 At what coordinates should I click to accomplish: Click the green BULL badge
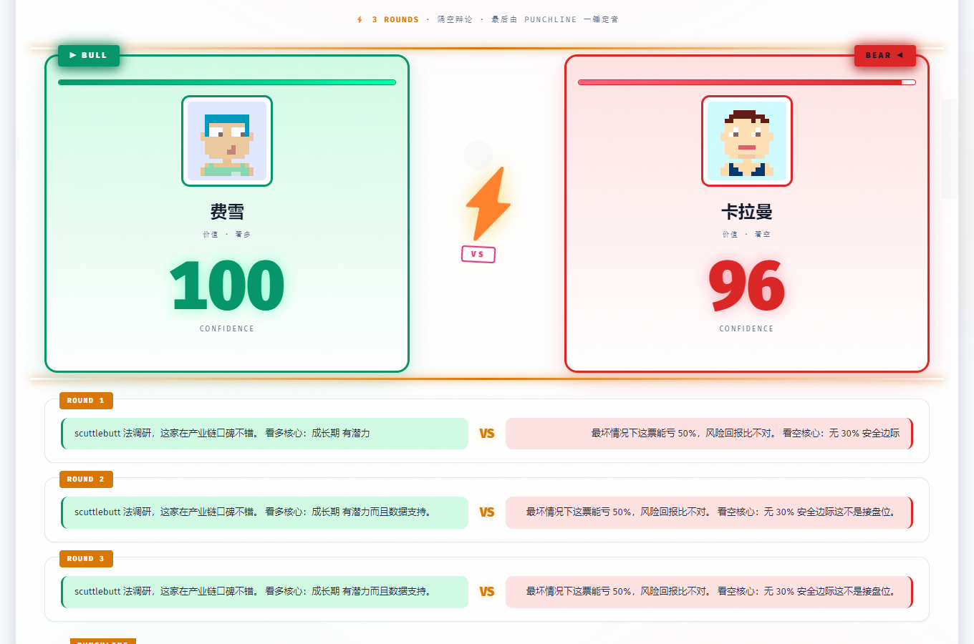click(89, 55)
